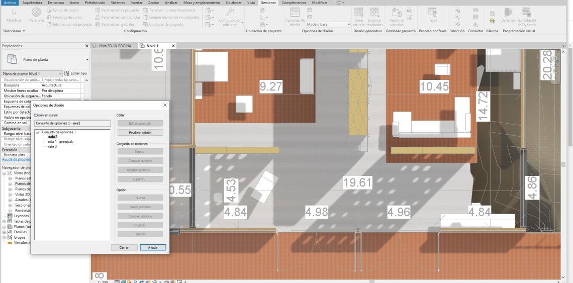
Task: Click the Finalizar edición button
Action: click(140, 133)
